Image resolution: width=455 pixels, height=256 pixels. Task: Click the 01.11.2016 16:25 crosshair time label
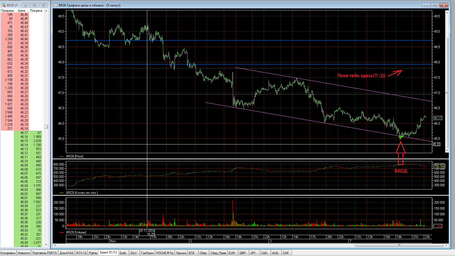[x=147, y=232]
